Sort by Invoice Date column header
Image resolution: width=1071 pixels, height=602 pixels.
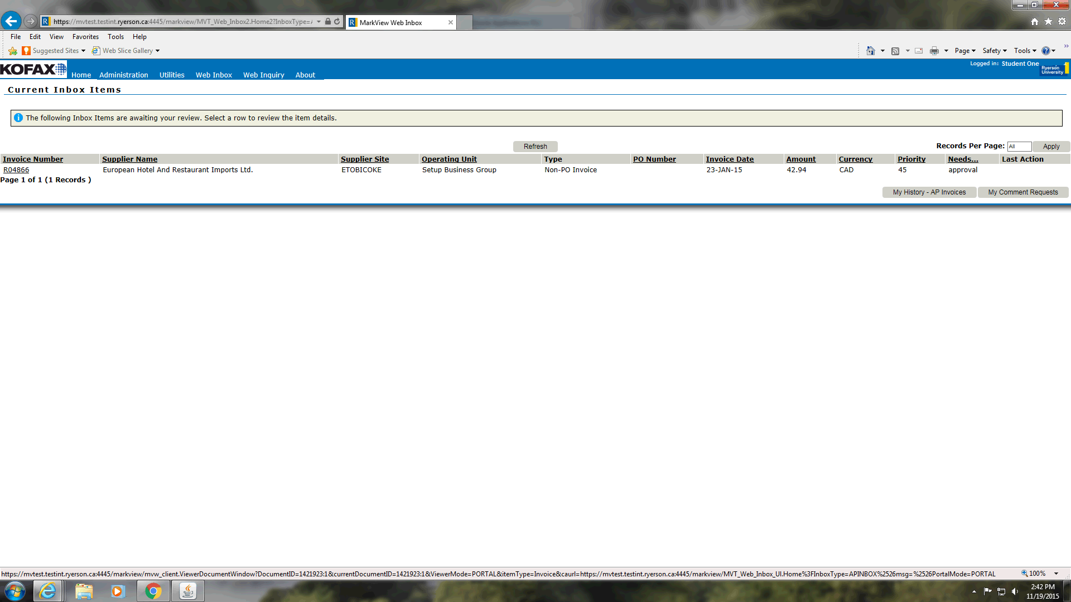click(729, 159)
